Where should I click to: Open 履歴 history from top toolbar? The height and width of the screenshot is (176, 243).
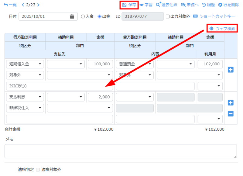[x=208, y=5]
